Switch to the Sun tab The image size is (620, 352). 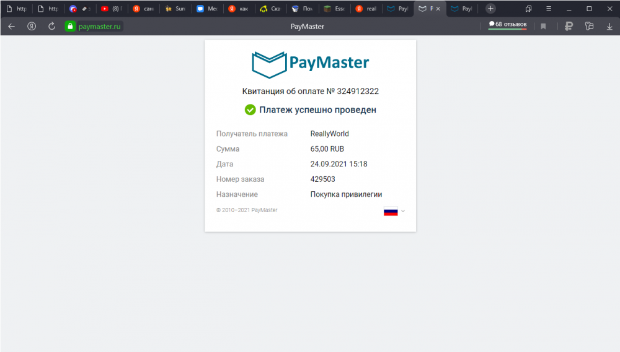coord(175,9)
